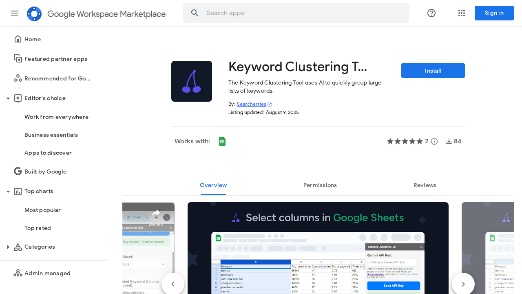Go to previous screenshot in carousel

click(x=173, y=284)
